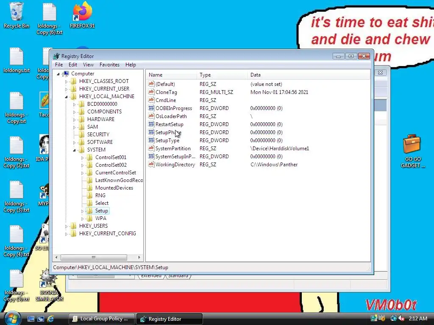Screen dimensions: 434x325
Task: Select the SetupType value name
Action: [167, 140]
